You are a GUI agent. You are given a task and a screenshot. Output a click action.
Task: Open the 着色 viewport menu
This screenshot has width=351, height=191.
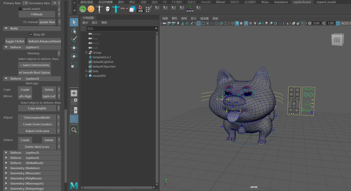(174, 18)
